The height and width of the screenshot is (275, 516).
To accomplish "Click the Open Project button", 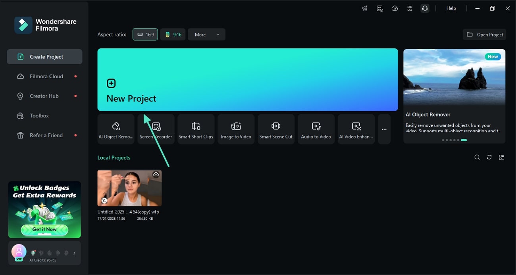I will pyautogui.click(x=485, y=35).
